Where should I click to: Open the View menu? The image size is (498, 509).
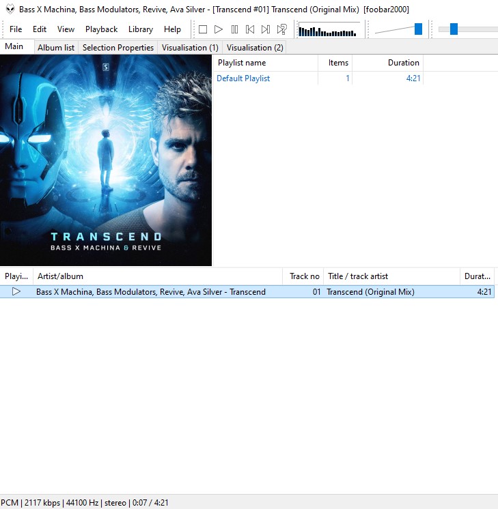[x=66, y=29]
